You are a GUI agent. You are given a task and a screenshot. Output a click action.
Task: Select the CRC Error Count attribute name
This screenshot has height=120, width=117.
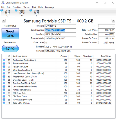click(x=20, y=96)
